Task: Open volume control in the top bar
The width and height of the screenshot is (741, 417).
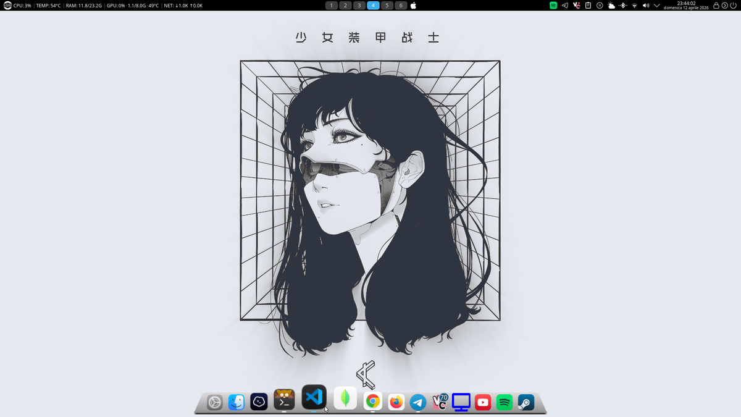Action: tap(646, 6)
